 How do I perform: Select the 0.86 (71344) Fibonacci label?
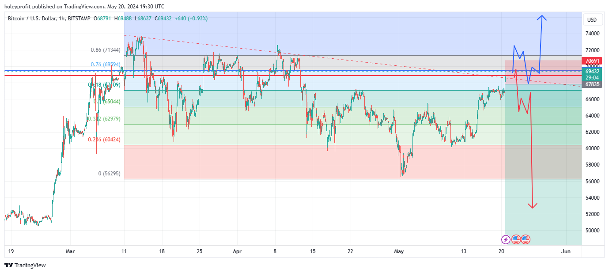[x=105, y=50]
